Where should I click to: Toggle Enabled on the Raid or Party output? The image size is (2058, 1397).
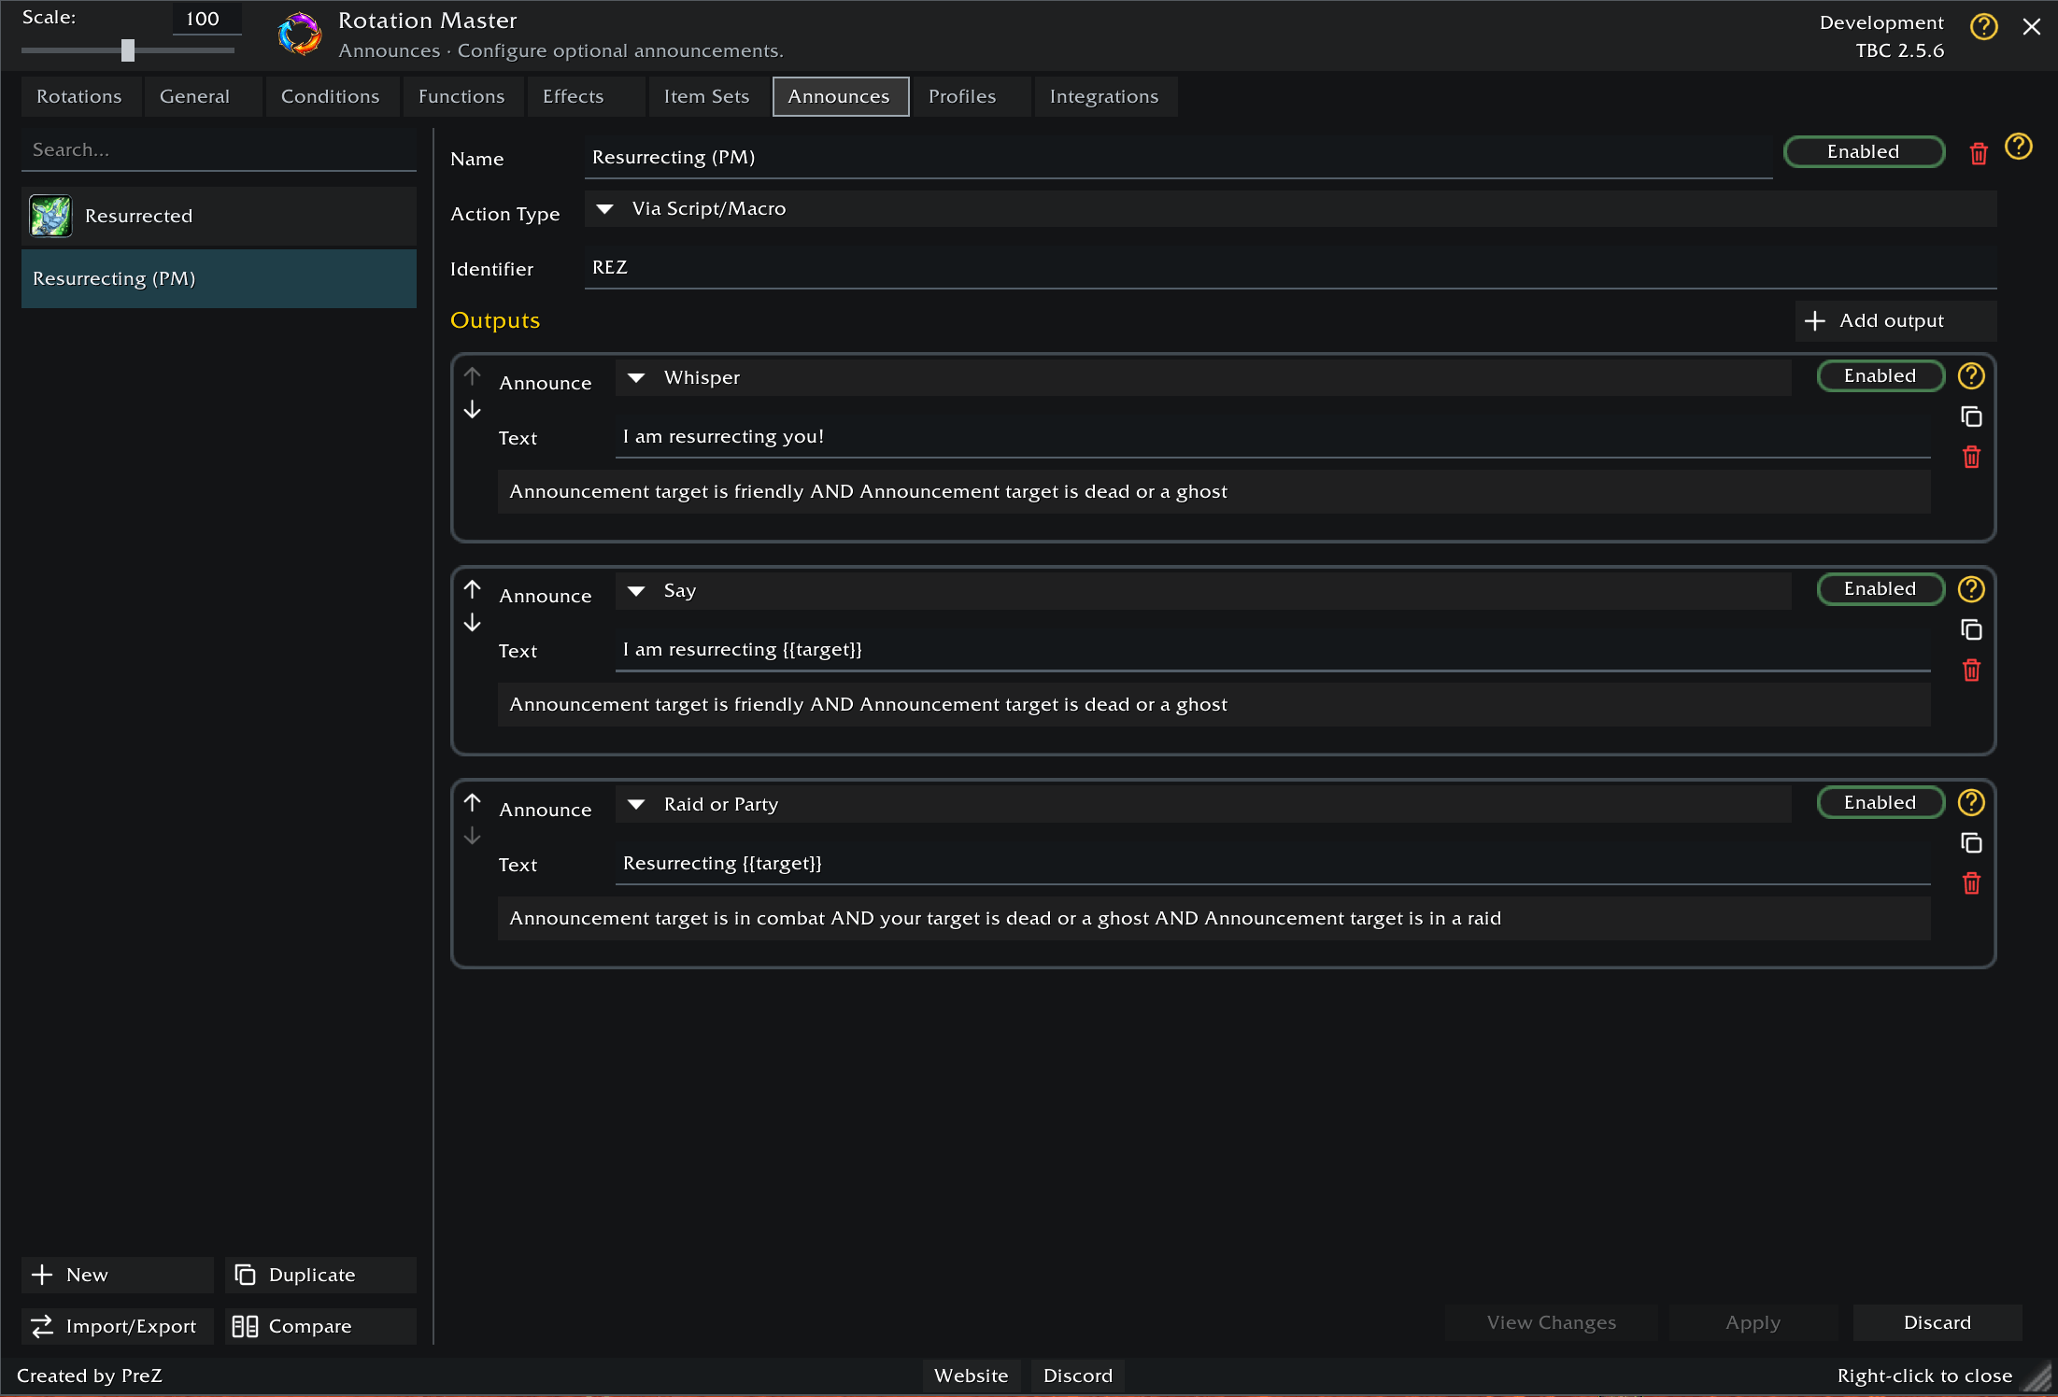(1880, 803)
